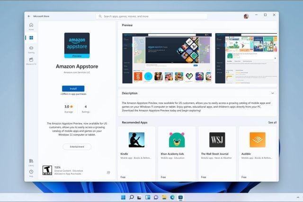Open the Gaming section in sidebar
The width and height of the screenshot is (303, 202).
(x=31, y=49)
